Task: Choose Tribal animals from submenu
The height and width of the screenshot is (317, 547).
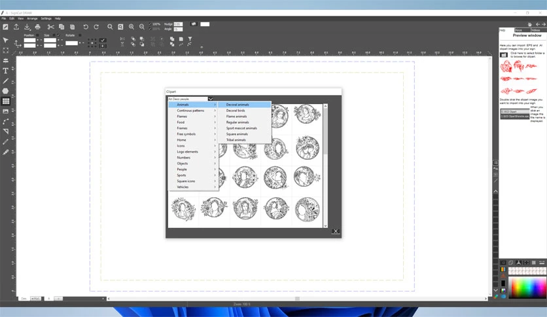Action: click(x=245, y=140)
